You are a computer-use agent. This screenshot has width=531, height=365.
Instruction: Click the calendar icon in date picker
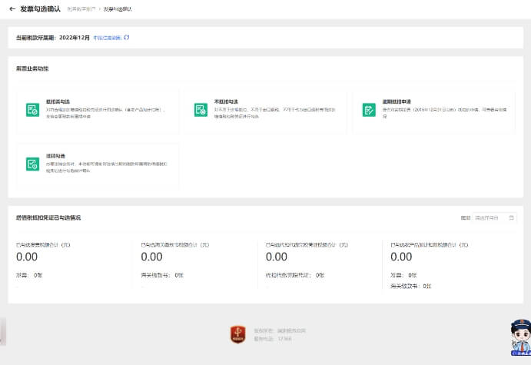coord(513,217)
